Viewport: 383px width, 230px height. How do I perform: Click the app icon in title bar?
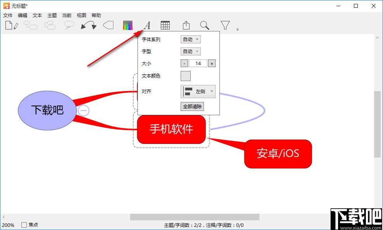click(x=7, y=6)
